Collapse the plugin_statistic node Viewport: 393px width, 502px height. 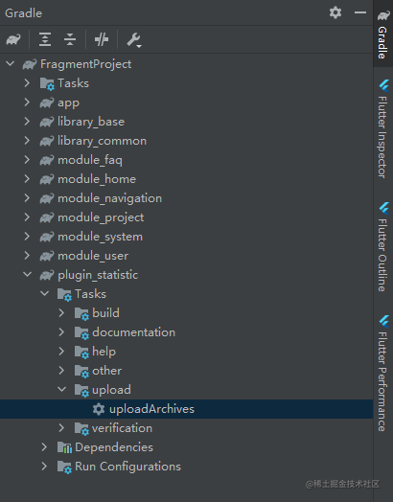(x=28, y=274)
